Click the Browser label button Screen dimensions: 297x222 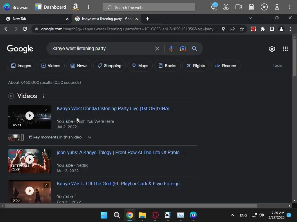pos(16,7)
